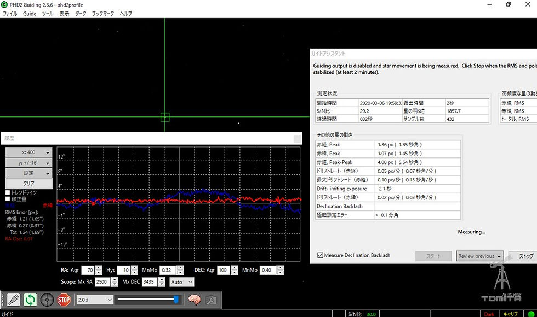Click the RA Osc: 0.07 readout
Image resolution: width=537 pixels, height=317 pixels.
click(19, 239)
